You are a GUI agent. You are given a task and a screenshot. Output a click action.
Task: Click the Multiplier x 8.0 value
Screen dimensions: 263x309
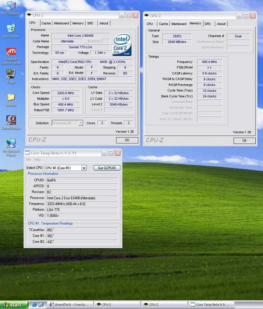[x=66, y=99]
